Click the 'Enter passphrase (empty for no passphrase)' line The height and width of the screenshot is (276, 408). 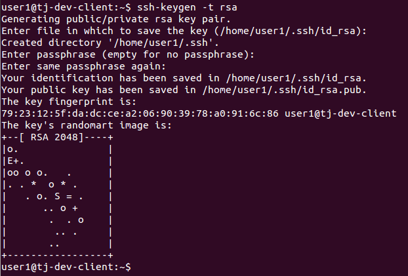coord(128,54)
